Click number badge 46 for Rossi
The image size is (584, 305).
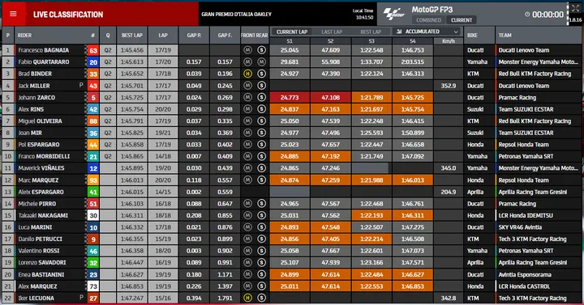93,251
